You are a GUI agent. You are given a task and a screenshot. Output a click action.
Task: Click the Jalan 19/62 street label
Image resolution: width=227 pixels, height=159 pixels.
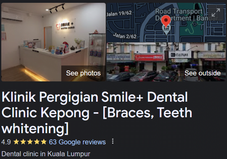click(x=119, y=13)
